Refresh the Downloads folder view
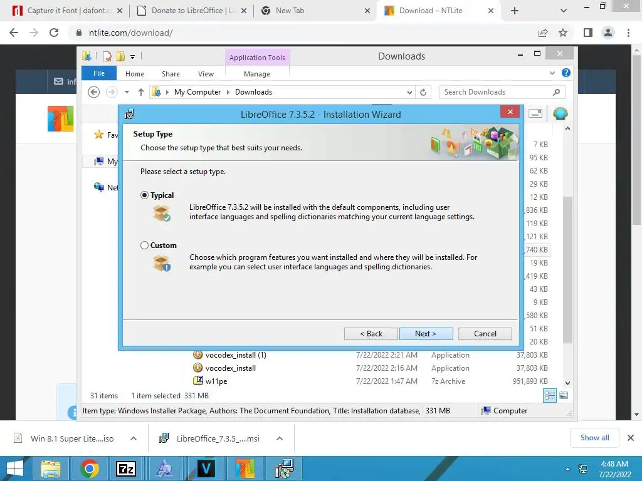The image size is (642, 481). (423, 93)
